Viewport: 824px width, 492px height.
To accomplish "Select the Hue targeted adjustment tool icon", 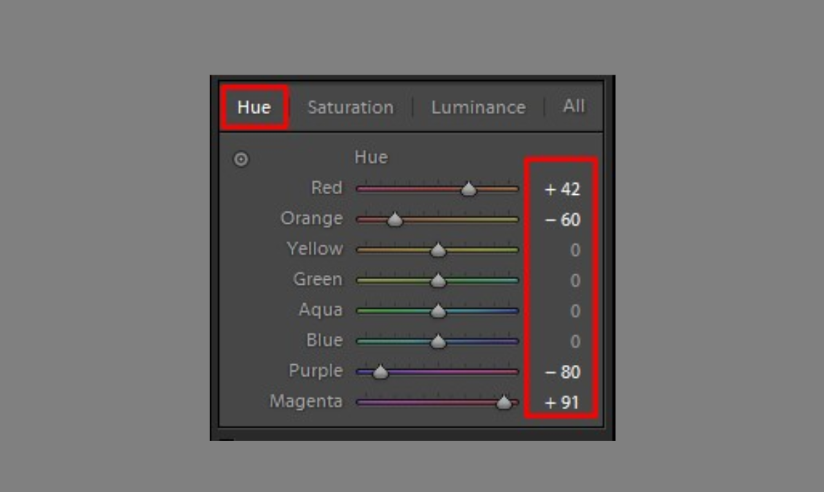I will coord(240,160).
